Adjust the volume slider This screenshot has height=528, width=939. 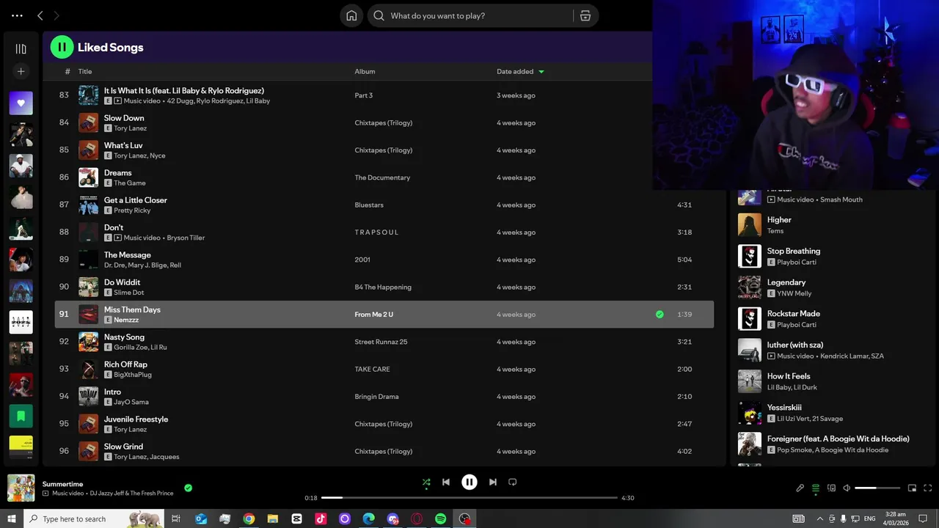tap(877, 488)
